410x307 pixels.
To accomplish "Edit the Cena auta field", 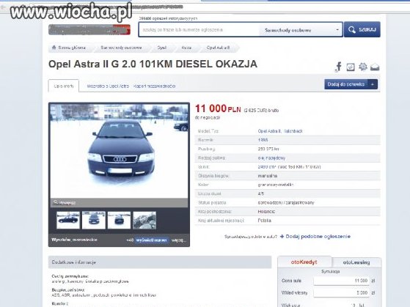I will click(x=341, y=281).
